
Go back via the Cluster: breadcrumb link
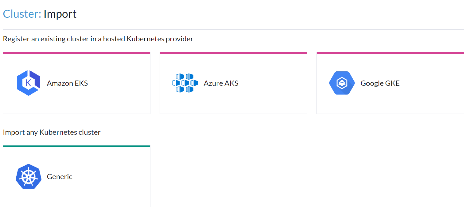(22, 14)
